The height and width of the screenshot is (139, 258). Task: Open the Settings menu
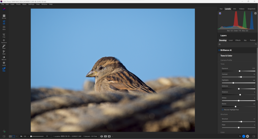click(31, 4)
